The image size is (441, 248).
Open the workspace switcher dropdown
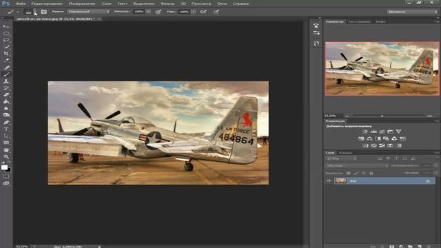pyautogui.click(x=412, y=12)
